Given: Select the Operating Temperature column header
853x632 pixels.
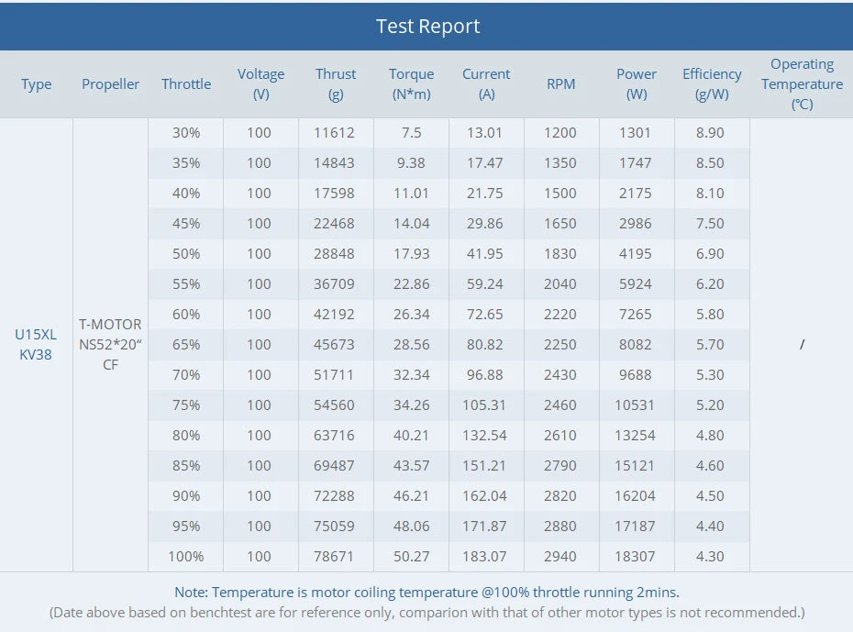Looking at the screenshot, I should pyautogui.click(x=802, y=83).
